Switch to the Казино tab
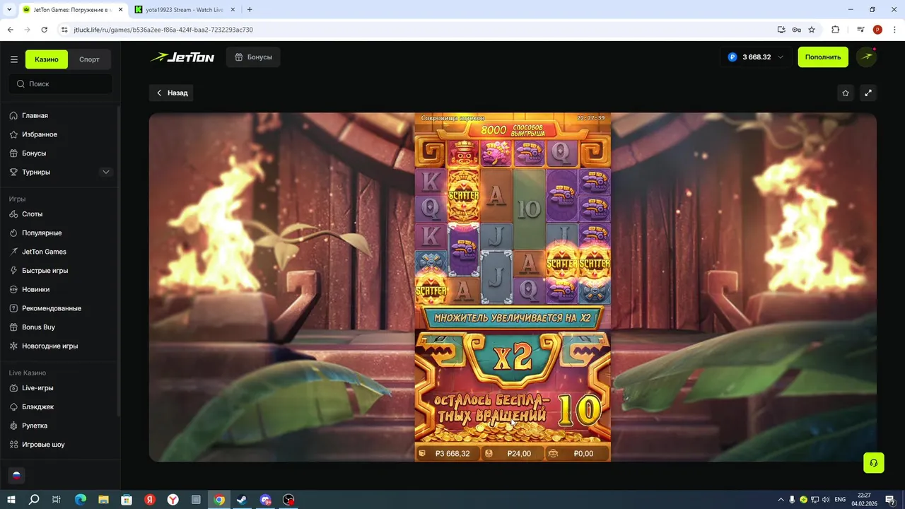The height and width of the screenshot is (509, 905). click(x=47, y=59)
